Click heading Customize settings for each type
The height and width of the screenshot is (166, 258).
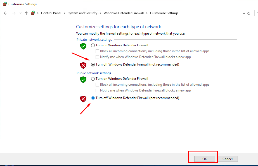pyautogui.click(x=119, y=27)
